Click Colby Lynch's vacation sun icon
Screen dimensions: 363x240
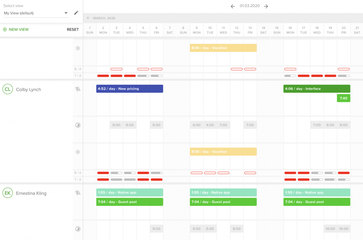pyautogui.click(x=78, y=152)
